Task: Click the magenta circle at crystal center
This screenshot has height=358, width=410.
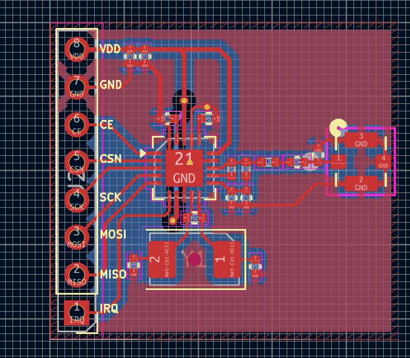Action: point(195,259)
